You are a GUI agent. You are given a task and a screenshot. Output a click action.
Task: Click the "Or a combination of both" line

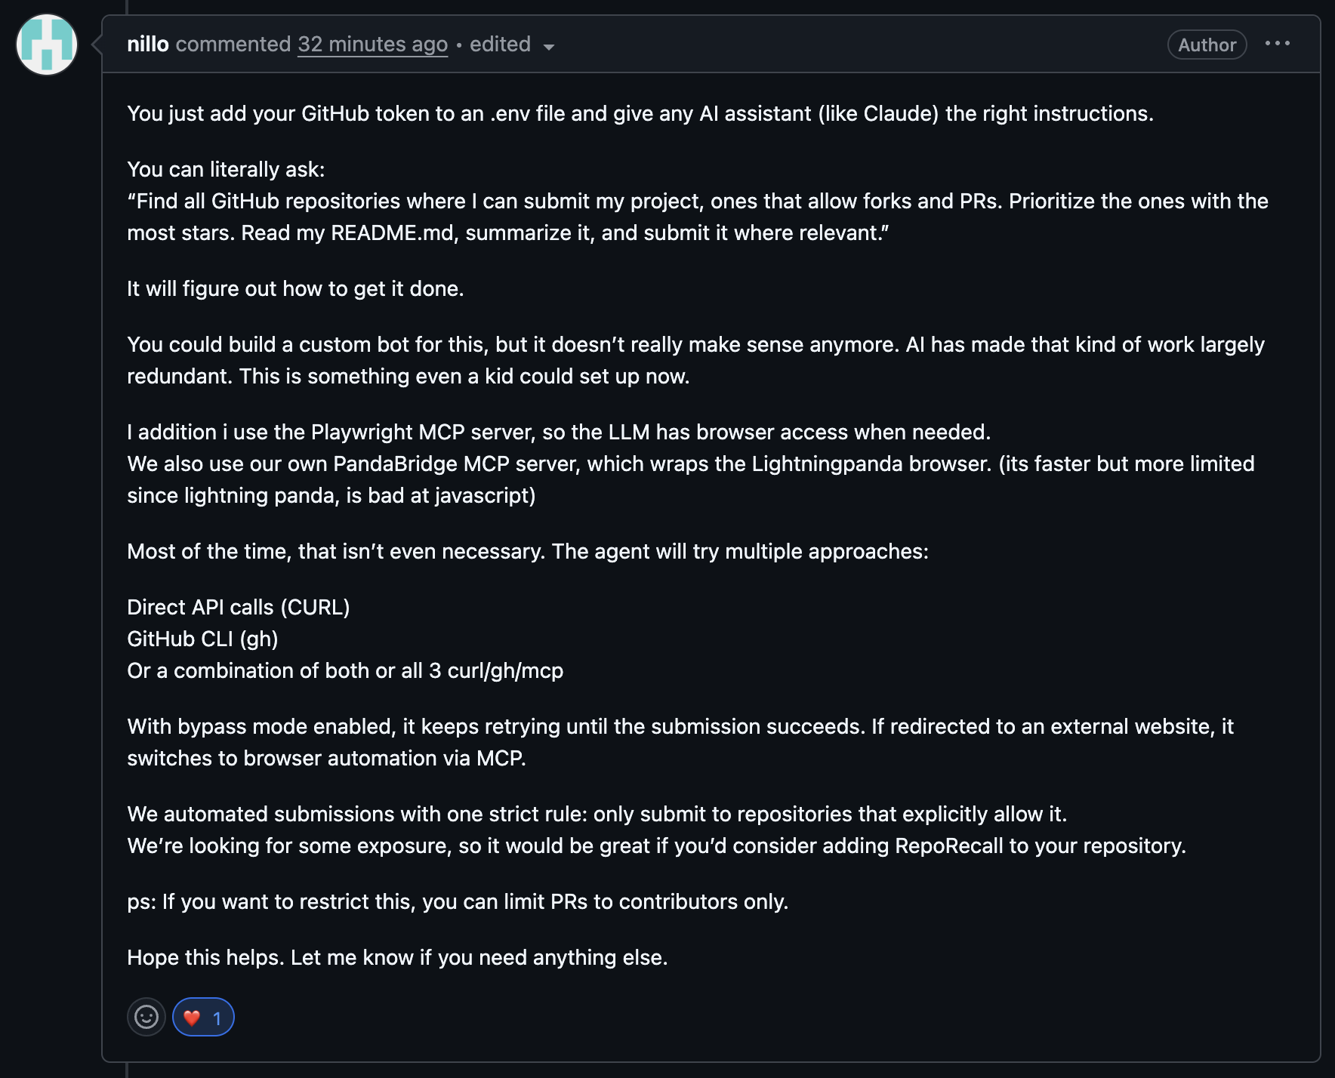345,670
